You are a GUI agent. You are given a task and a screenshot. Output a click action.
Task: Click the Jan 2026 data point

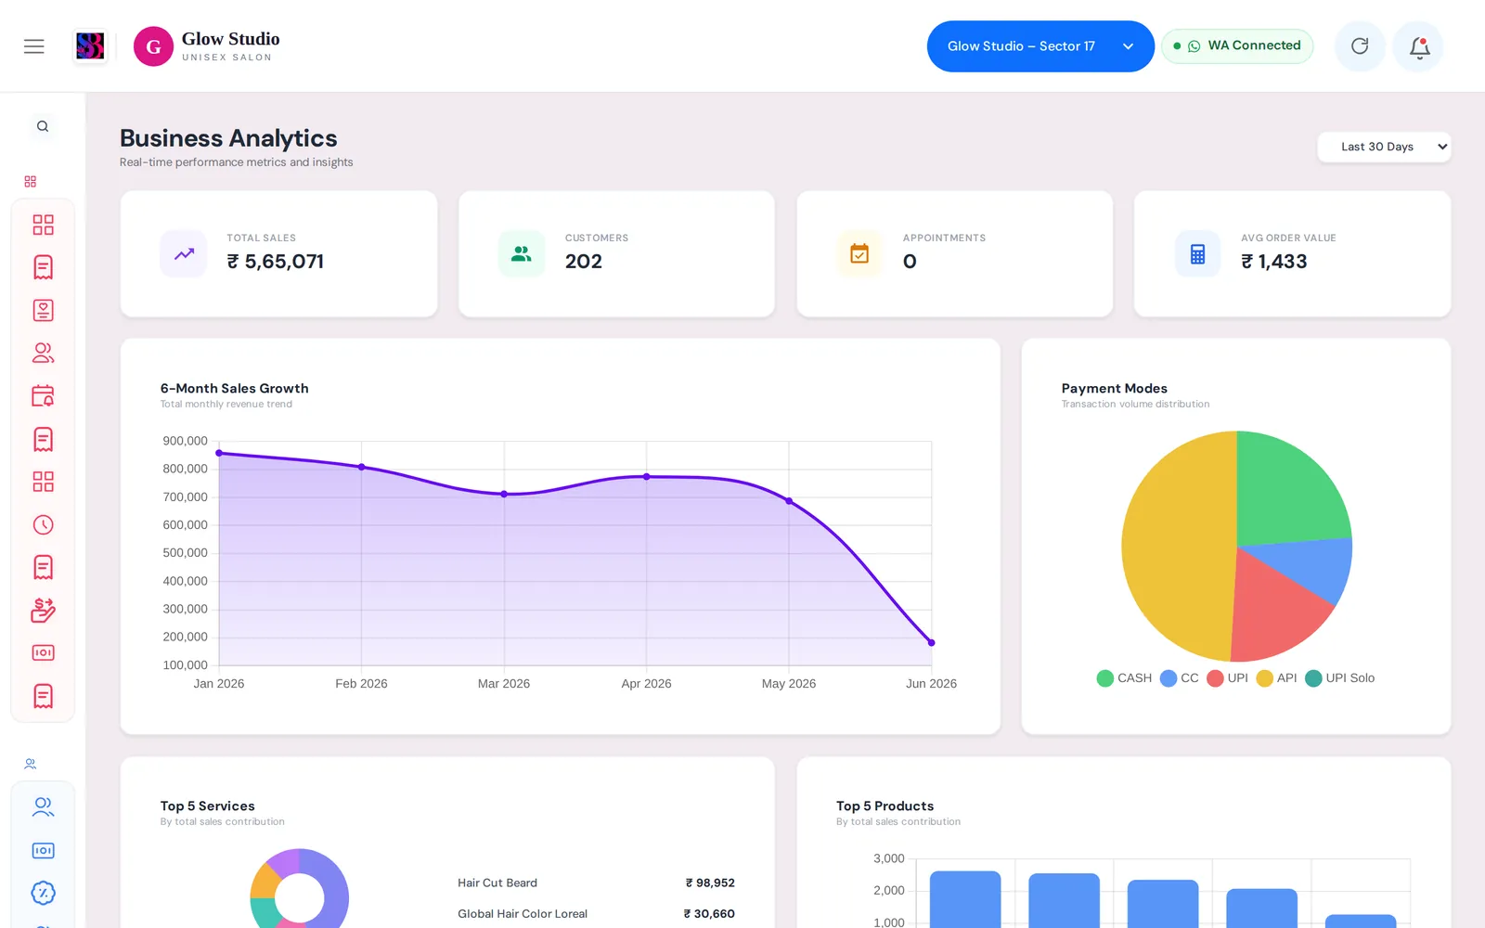[219, 453]
